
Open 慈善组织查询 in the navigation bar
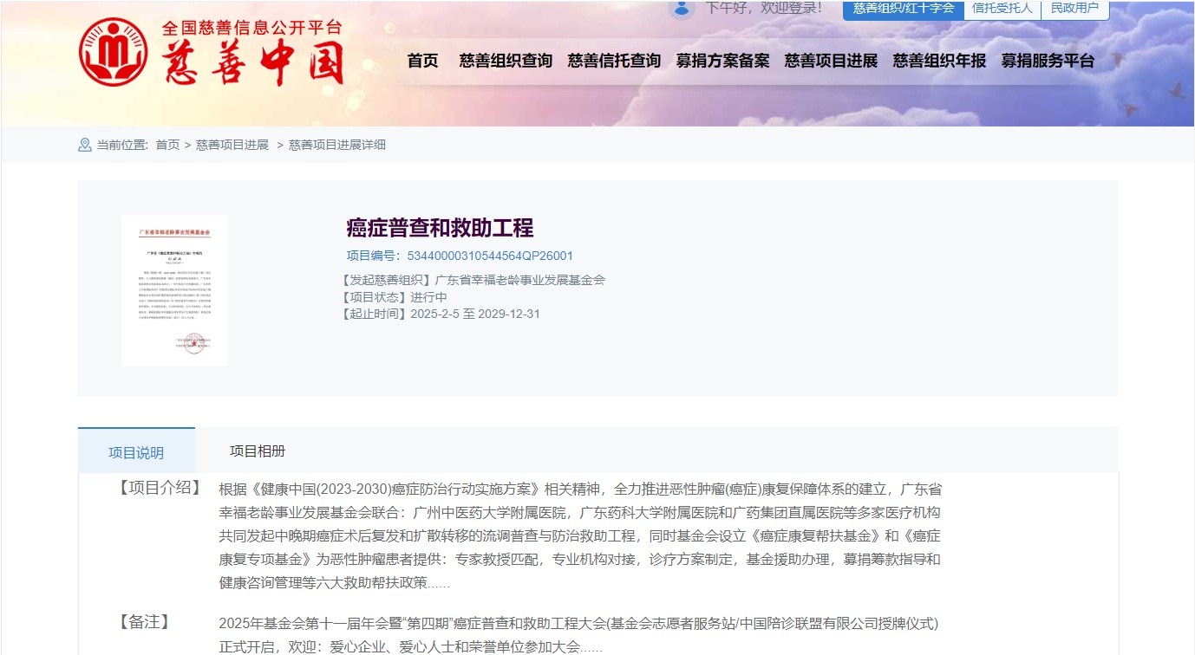pyautogui.click(x=506, y=61)
